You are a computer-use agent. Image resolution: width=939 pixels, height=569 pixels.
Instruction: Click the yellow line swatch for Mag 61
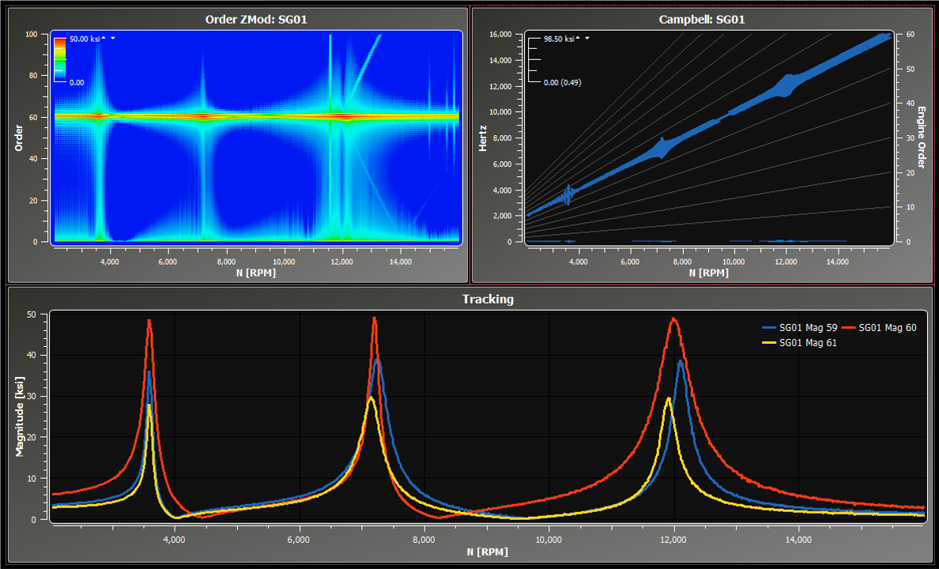click(769, 342)
